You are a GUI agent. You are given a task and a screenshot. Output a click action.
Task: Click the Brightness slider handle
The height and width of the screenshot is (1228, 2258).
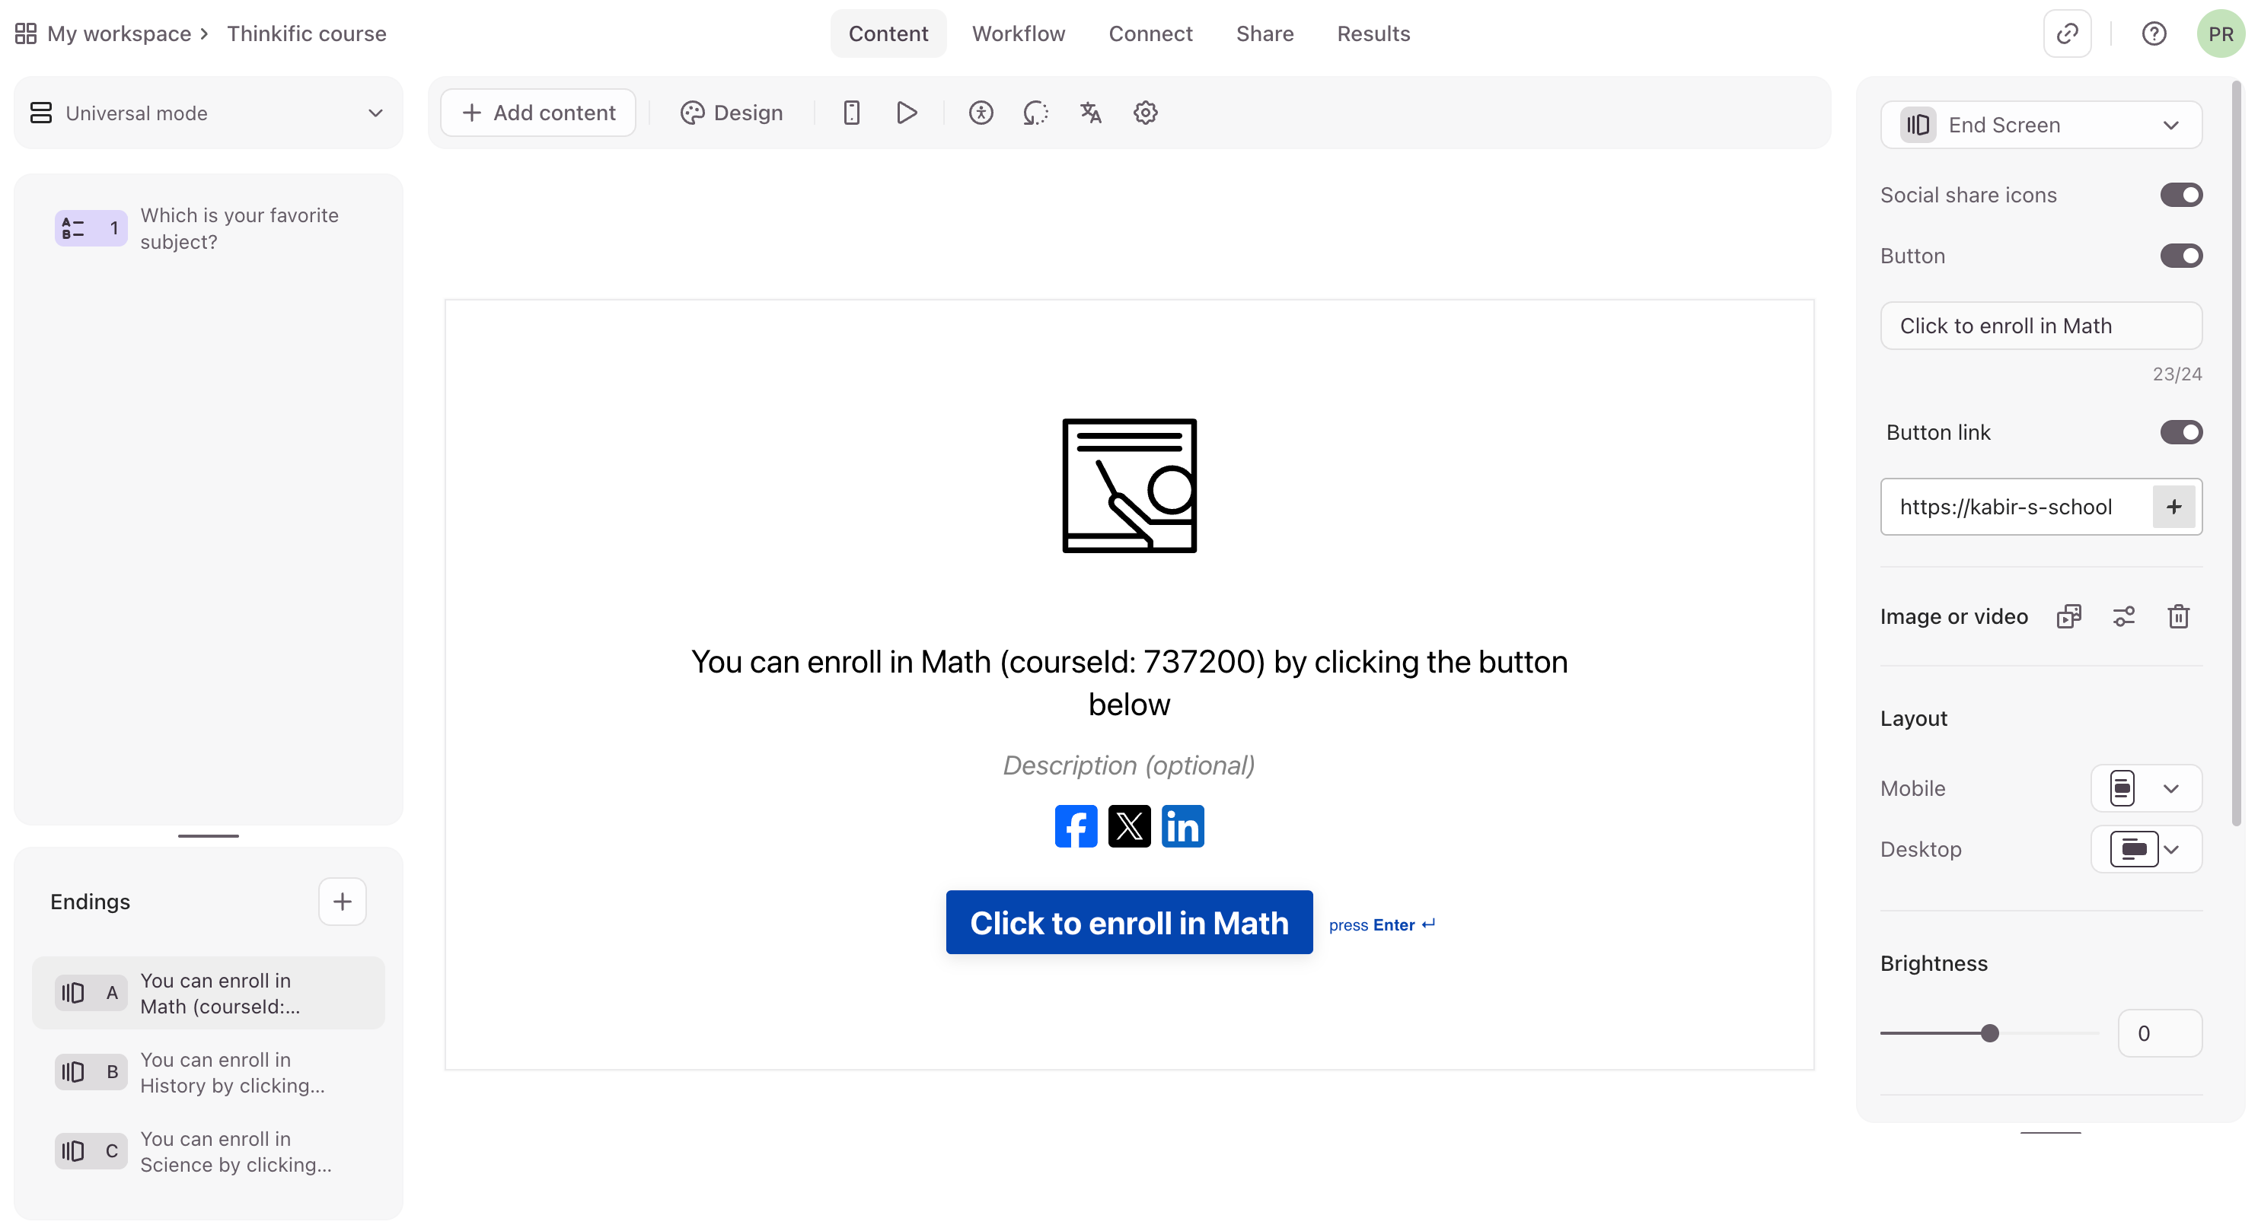click(1990, 1033)
